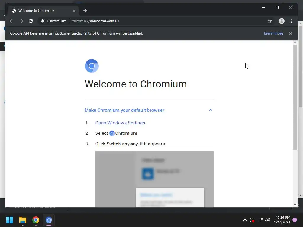Close the Welcome to Chromium tab
303x227 pixels.
[74, 11]
